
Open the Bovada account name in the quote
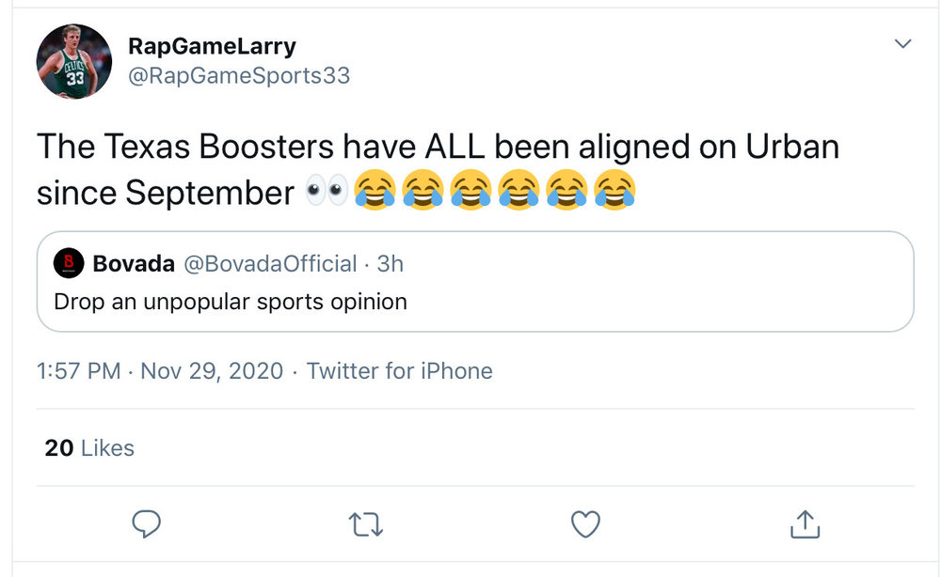tap(134, 264)
